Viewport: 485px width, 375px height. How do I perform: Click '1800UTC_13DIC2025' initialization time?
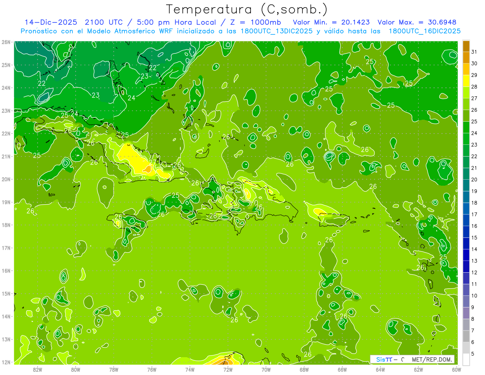[x=276, y=31]
